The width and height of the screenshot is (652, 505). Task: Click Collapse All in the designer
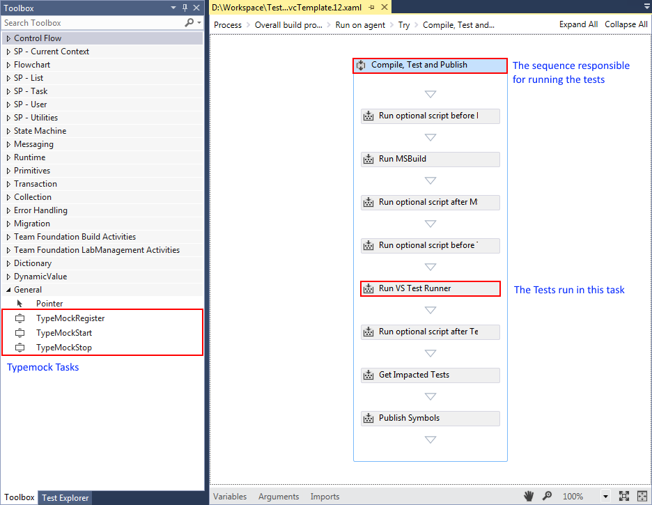(626, 24)
